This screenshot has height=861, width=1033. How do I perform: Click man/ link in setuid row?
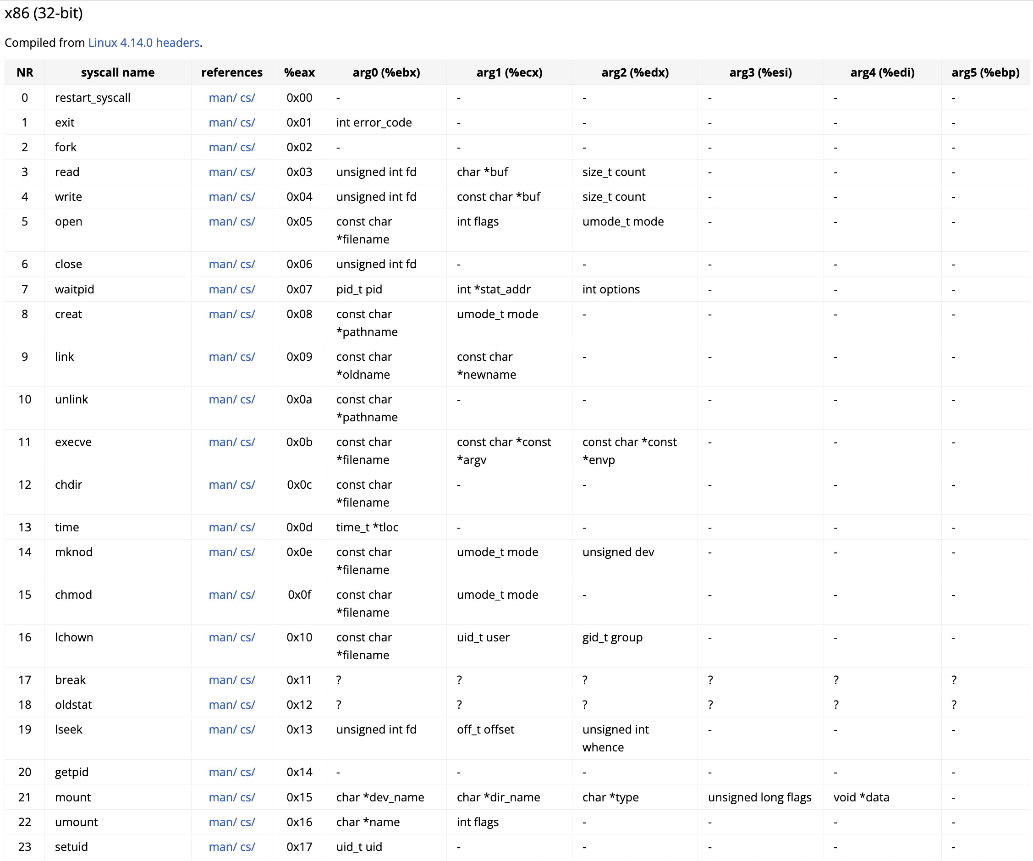click(222, 847)
